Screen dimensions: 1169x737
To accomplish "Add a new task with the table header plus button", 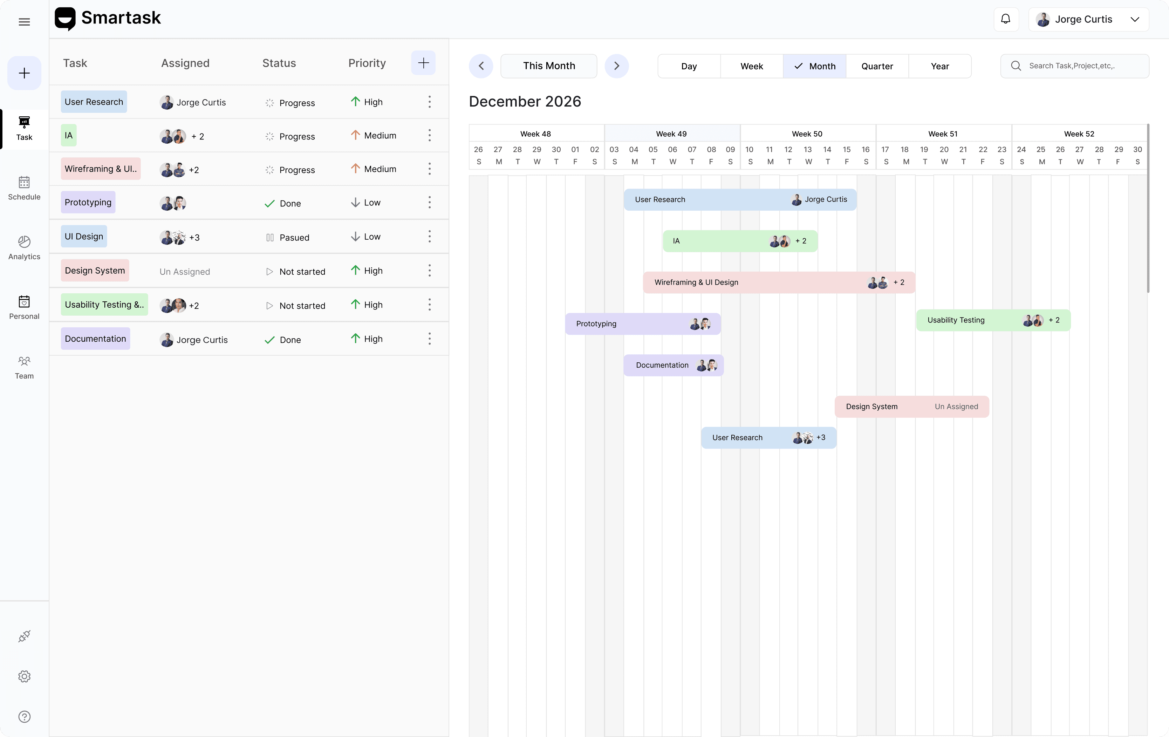I will pyautogui.click(x=423, y=63).
